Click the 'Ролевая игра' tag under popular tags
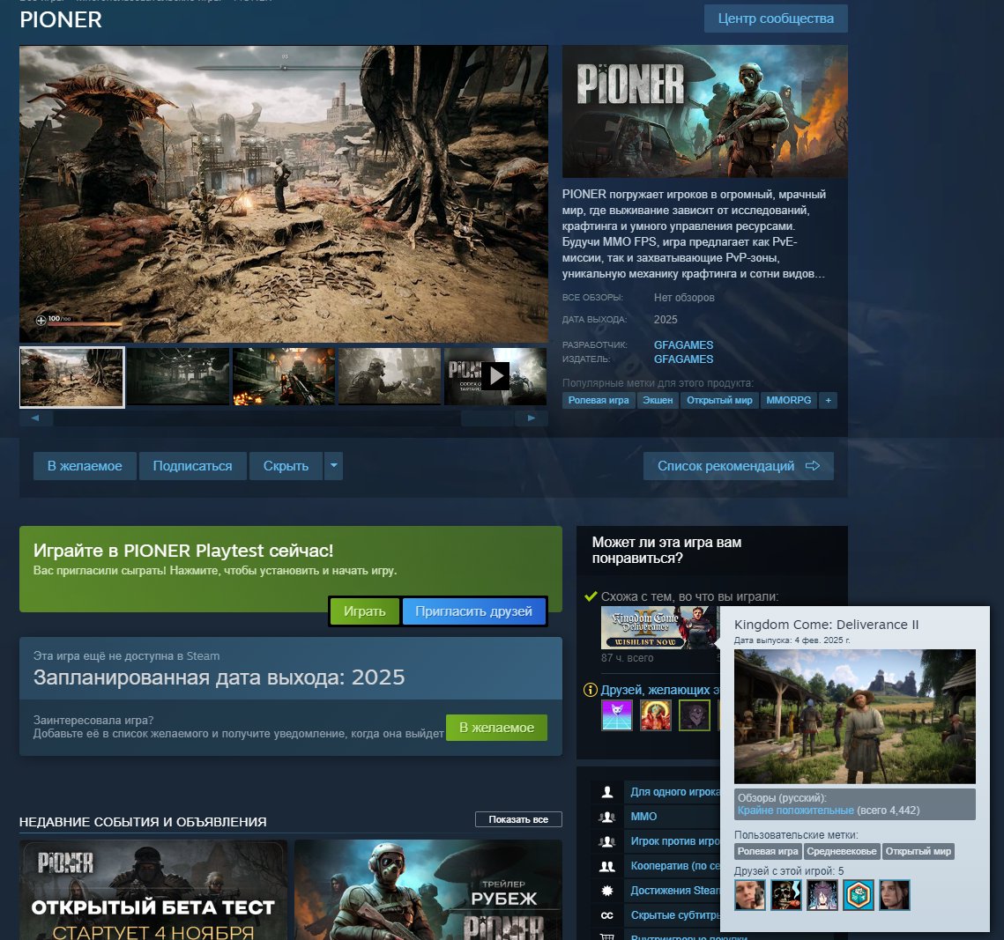The image size is (1004, 940). click(598, 401)
